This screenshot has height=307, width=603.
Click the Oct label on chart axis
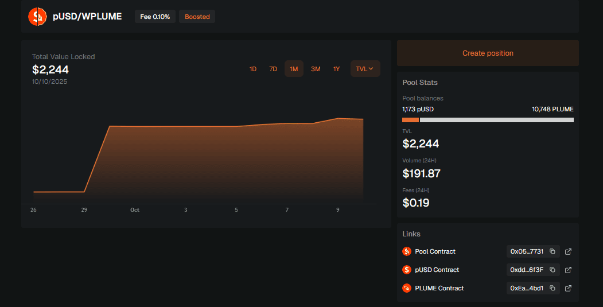[135, 209]
